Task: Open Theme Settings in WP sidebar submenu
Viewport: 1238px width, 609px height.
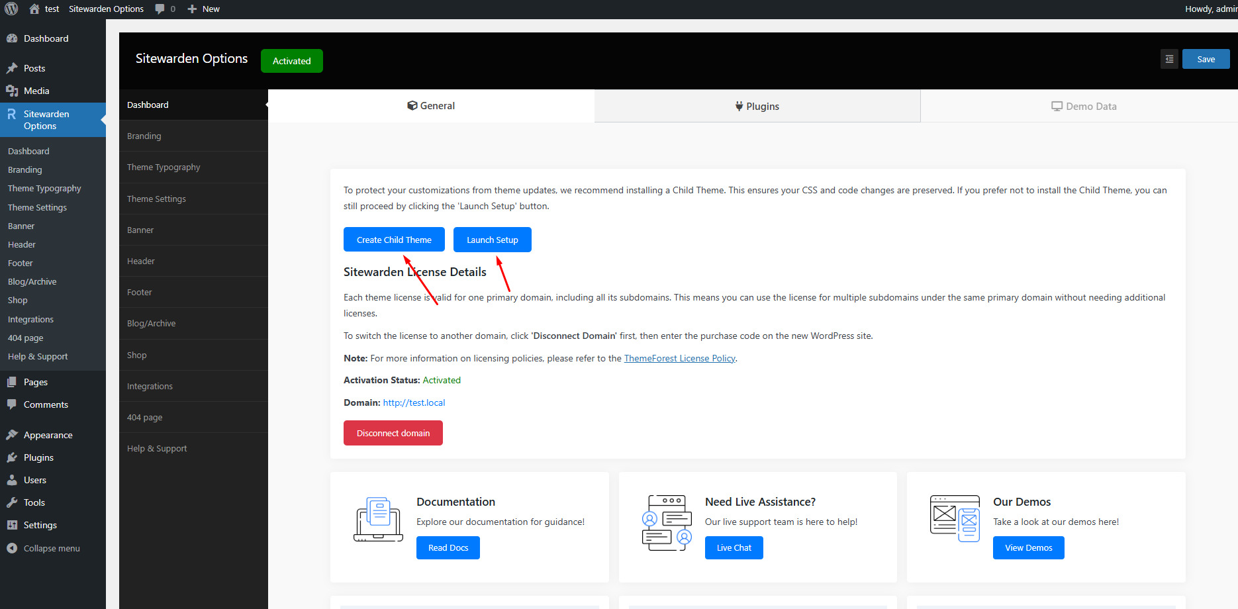Action: coord(37,207)
